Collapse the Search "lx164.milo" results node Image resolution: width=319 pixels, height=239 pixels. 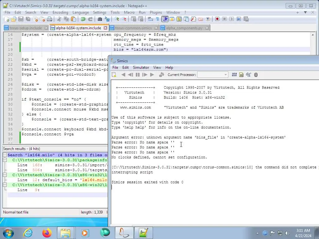click(5, 155)
